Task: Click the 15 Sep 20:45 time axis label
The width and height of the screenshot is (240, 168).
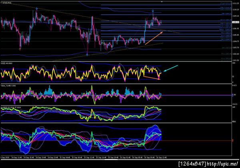Action: (x=113, y=158)
